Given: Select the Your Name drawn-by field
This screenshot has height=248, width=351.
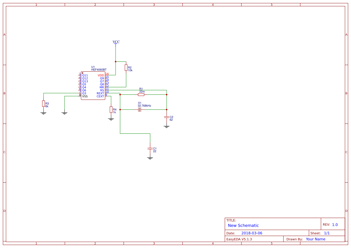Looking at the screenshot, I should coord(315,239).
